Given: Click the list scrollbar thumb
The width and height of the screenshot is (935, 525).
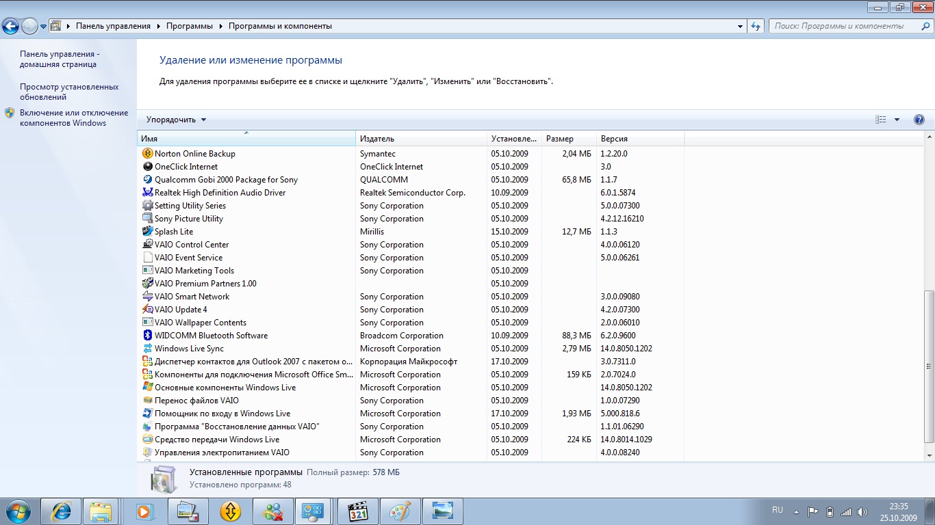Looking at the screenshot, I should 929,366.
